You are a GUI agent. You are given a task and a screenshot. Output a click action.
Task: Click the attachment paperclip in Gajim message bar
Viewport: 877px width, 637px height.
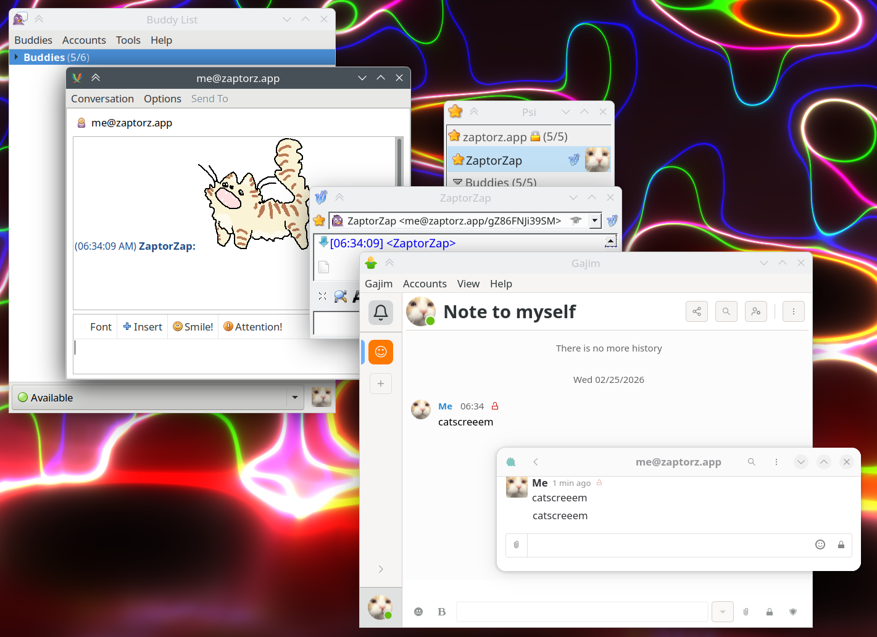pyautogui.click(x=746, y=612)
